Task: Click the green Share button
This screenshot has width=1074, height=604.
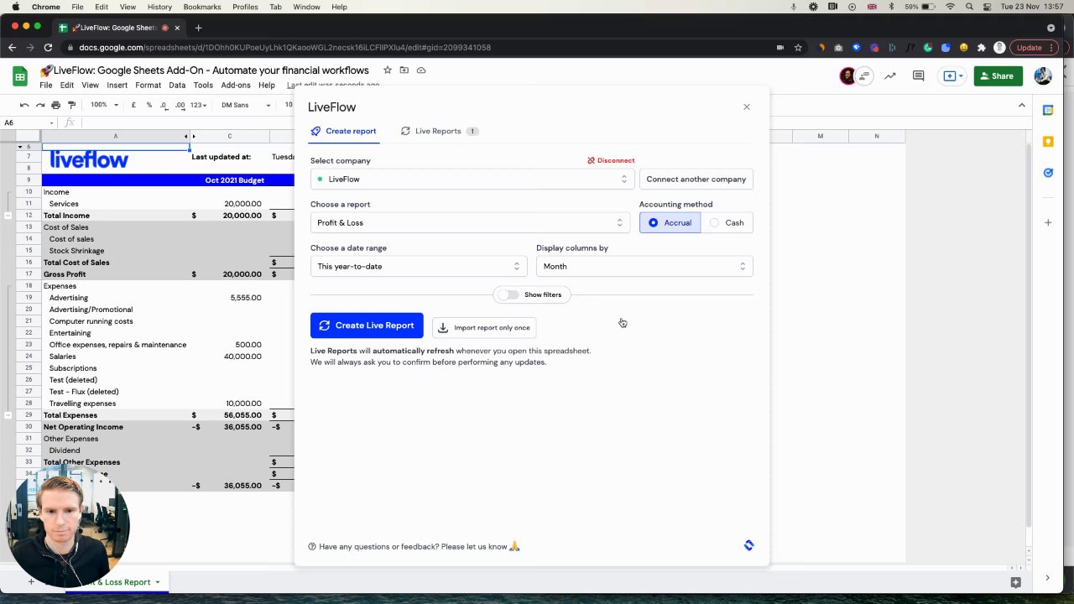Action: [x=998, y=76]
